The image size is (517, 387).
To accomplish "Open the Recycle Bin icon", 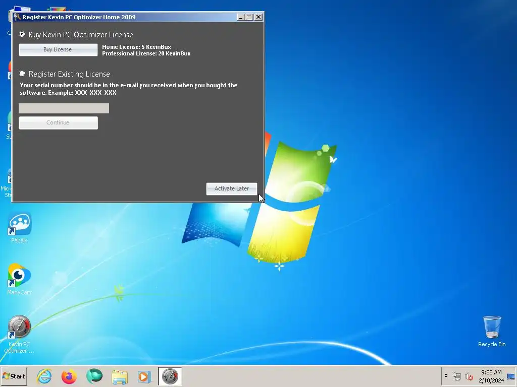I will click(492, 331).
